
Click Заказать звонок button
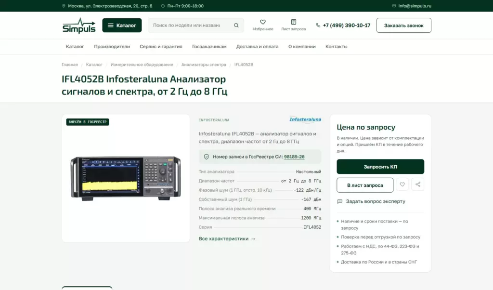point(404,26)
